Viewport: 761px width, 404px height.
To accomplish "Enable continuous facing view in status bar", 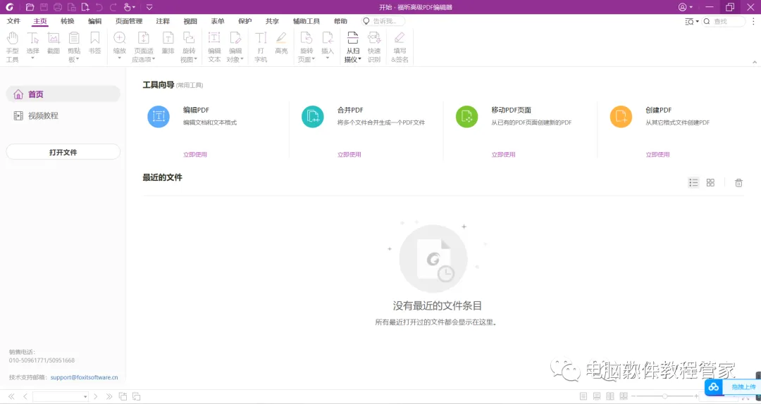I will tap(624, 396).
